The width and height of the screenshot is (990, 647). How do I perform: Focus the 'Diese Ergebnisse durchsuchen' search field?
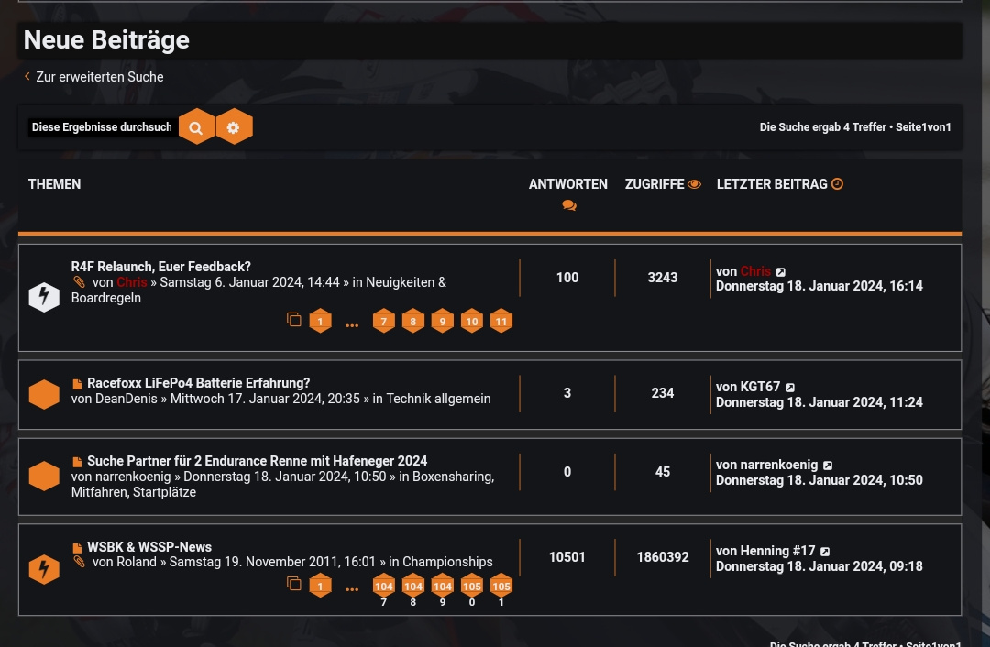pyautogui.click(x=101, y=127)
